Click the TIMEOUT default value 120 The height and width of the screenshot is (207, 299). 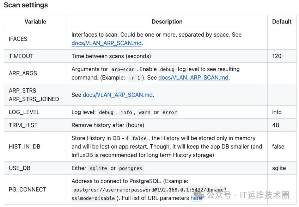pos(277,56)
